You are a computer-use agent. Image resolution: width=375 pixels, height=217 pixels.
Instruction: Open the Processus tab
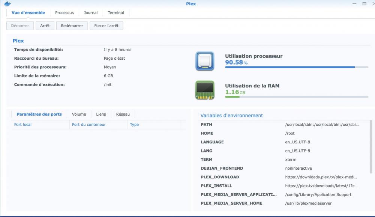pyautogui.click(x=64, y=13)
